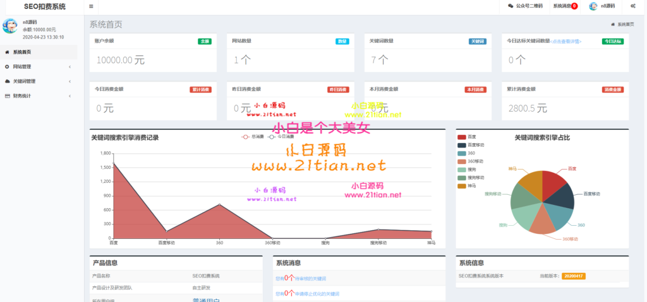647x302 pixels.
Task: Click the 2800.5 元 cumulative value
Action: pos(528,109)
